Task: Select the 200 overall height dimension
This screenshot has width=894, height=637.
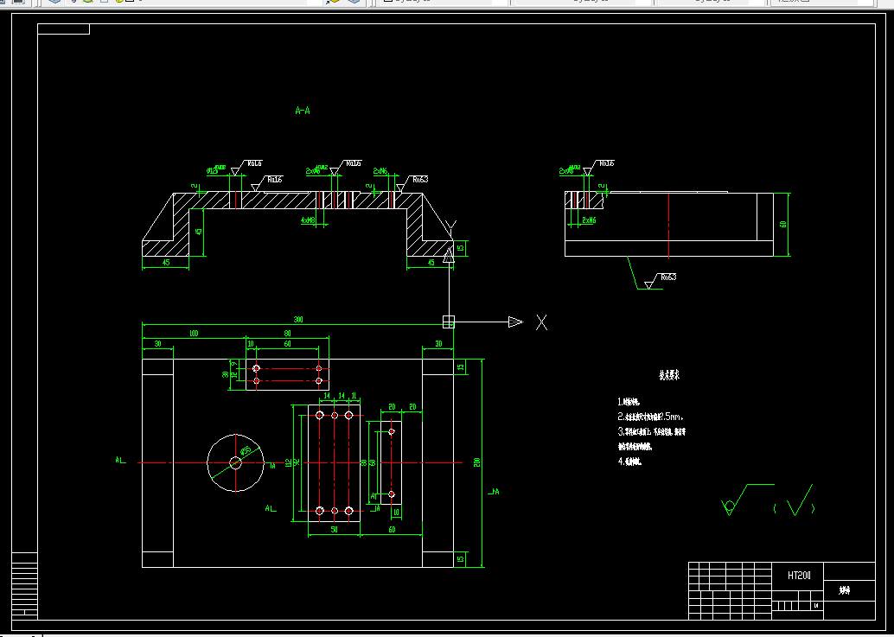Action: [x=477, y=462]
